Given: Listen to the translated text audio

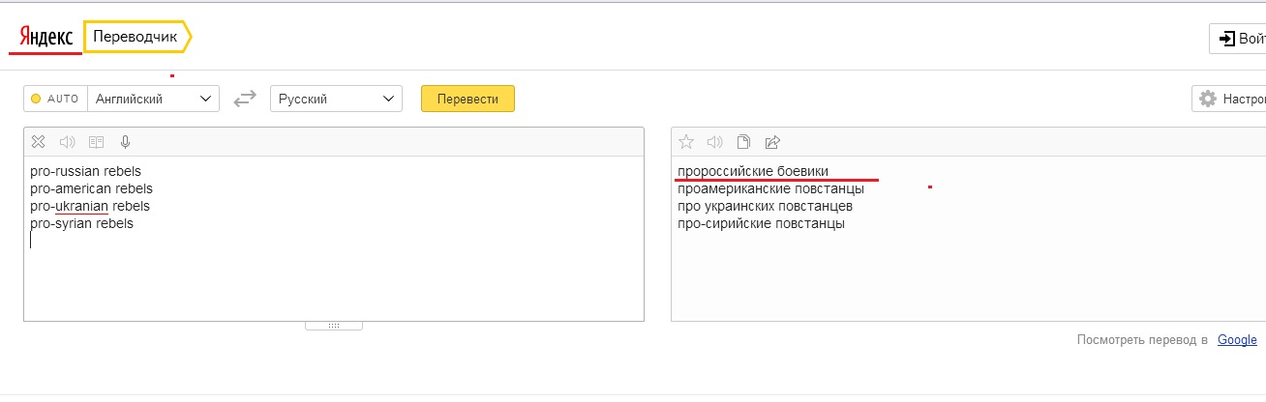Looking at the screenshot, I should point(715,142).
